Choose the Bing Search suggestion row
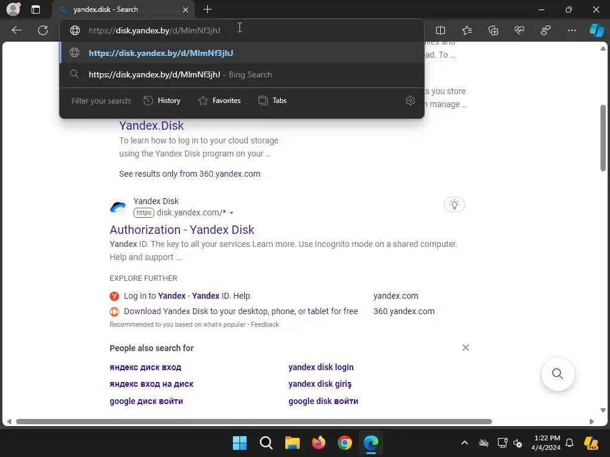 242,74
